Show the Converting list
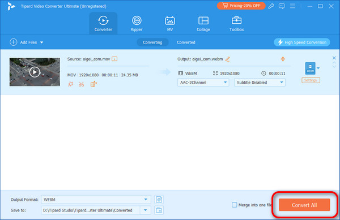Viewport: 340px width, 220px height. (x=152, y=42)
